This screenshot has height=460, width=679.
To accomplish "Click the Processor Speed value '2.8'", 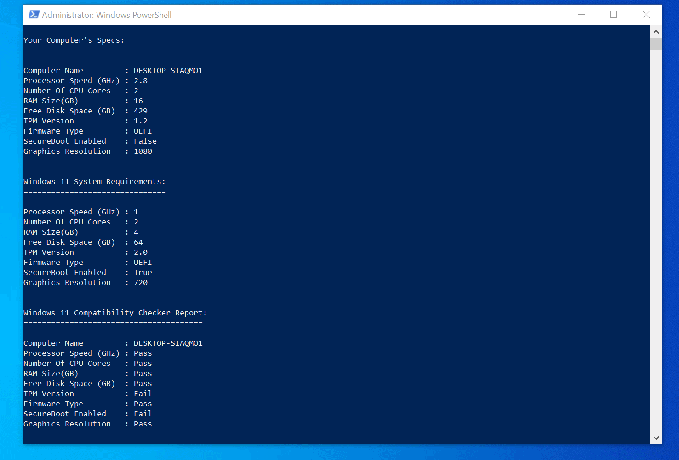I will (x=141, y=81).
